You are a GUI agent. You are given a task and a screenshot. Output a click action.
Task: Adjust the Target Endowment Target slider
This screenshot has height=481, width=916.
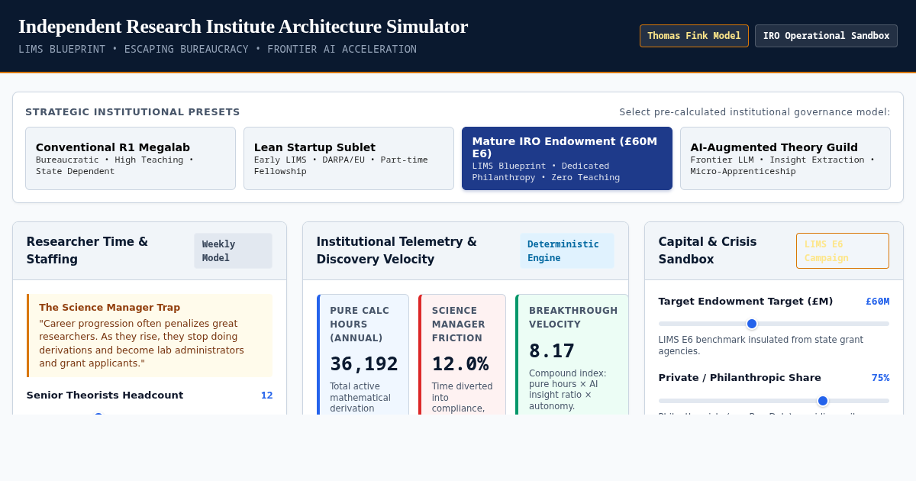click(774, 324)
